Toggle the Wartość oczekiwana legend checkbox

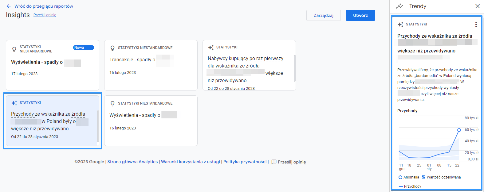(441, 177)
